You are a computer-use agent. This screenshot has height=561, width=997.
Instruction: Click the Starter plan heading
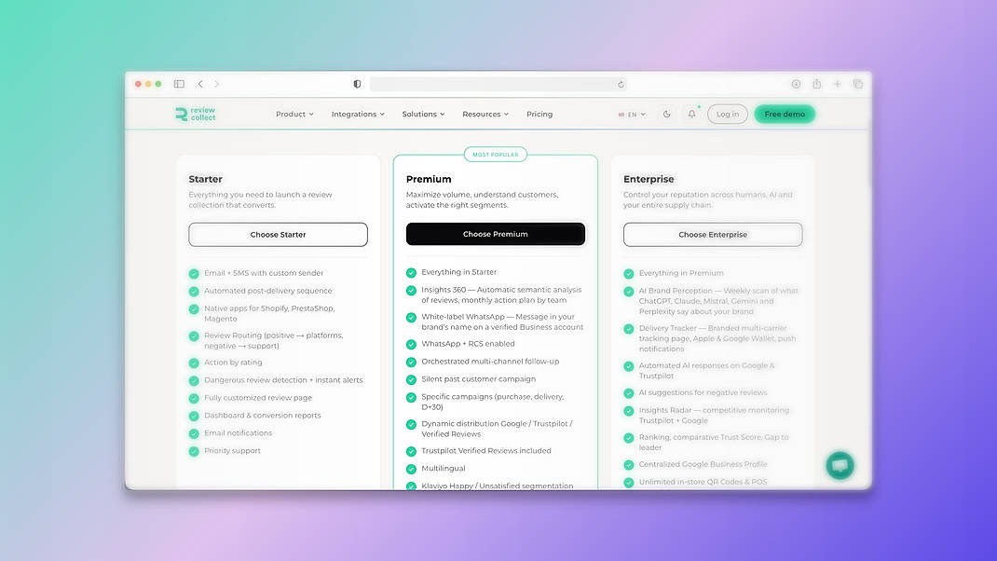[205, 179]
